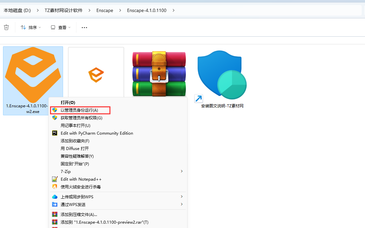This screenshot has width=365, height=228.
Task: Click the WPS cloud icon in menu
Action: pyautogui.click(x=55, y=197)
